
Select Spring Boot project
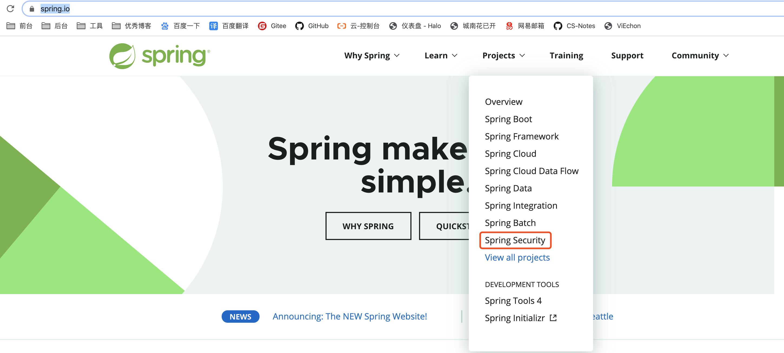click(x=508, y=119)
